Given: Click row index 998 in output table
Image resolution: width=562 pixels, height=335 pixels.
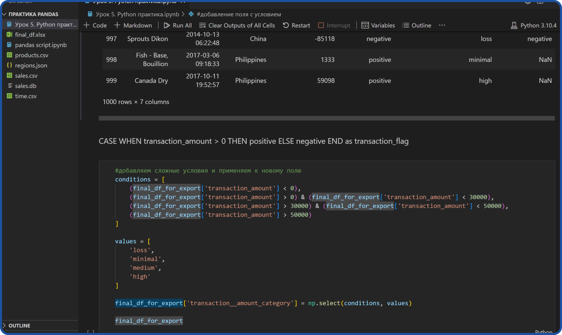Looking at the screenshot, I should point(111,60).
